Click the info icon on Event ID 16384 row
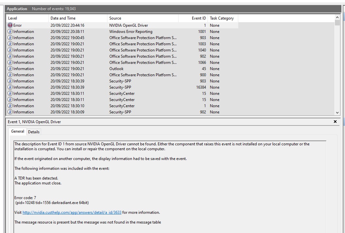Screen dimensions: 345x233 [x=10, y=87]
